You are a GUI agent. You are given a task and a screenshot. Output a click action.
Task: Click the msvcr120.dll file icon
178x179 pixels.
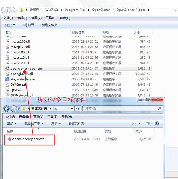click(x=7, y=63)
